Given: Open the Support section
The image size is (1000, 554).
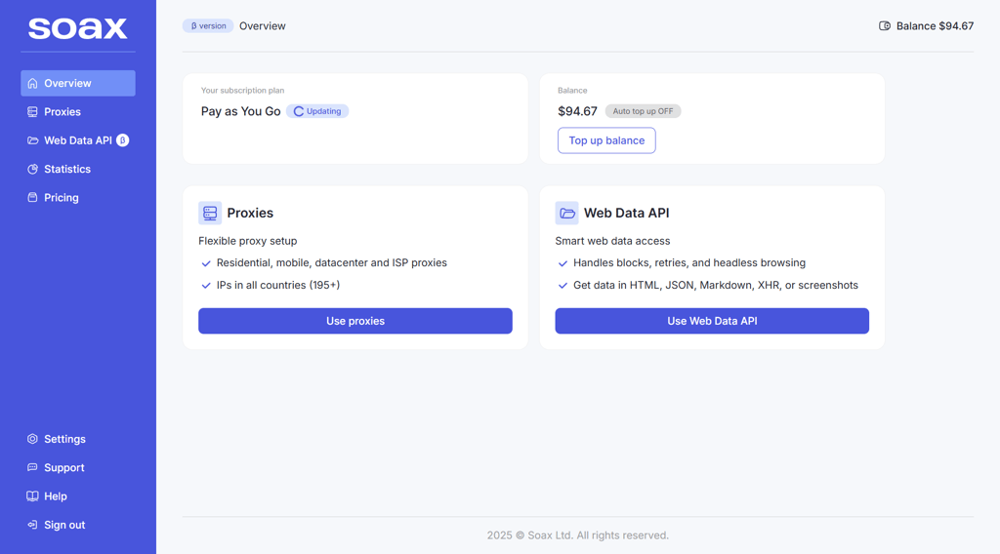Looking at the screenshot, I should click(78, 468).
